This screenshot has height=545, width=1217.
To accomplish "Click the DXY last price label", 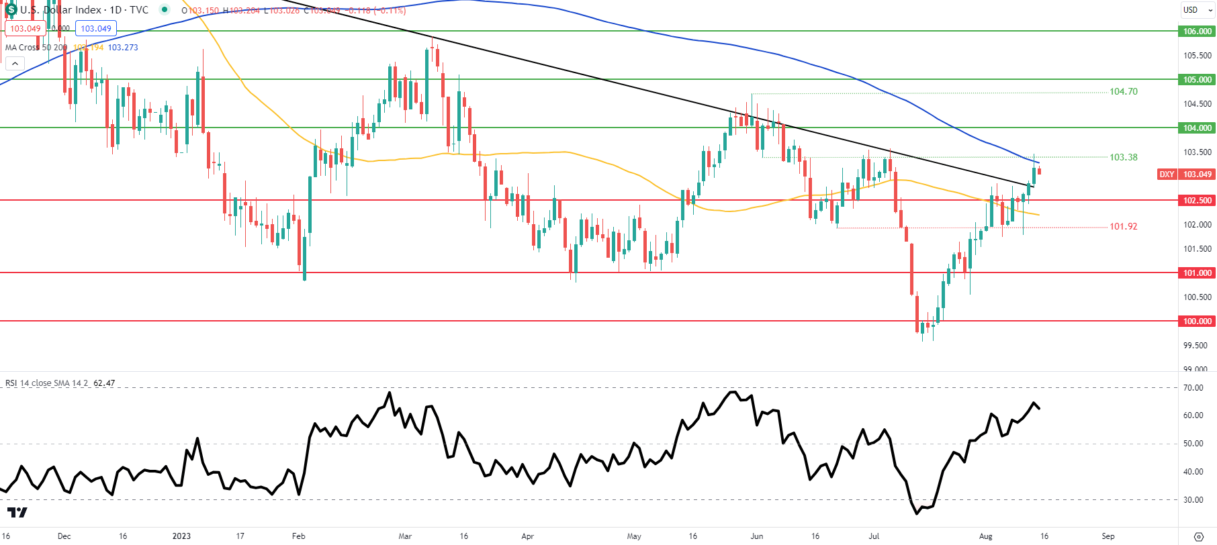I will point(1186,175).
